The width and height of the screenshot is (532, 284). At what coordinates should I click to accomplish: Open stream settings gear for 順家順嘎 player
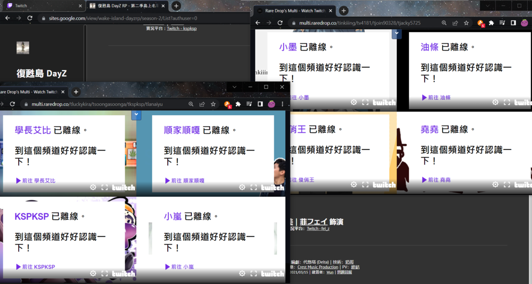click(242, 187)
